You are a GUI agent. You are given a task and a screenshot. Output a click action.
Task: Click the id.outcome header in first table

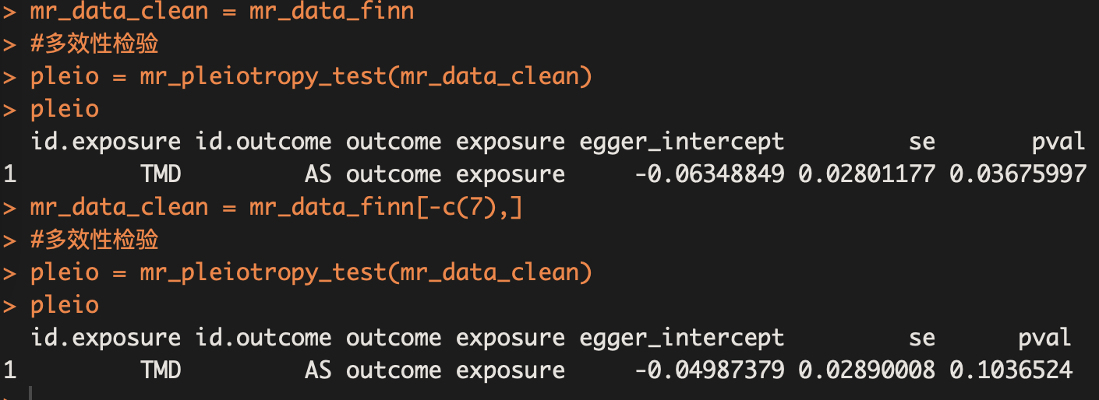[x=263, y=142]
